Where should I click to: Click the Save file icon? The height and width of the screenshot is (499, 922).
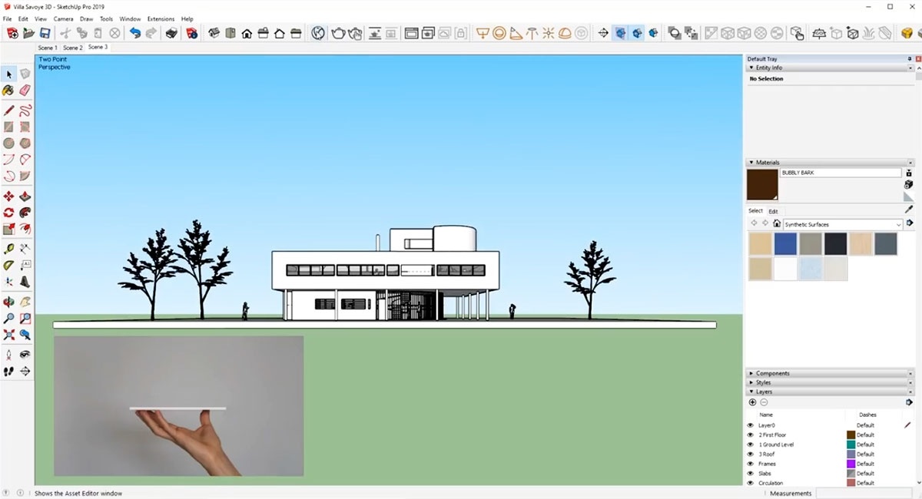point(45,33)
